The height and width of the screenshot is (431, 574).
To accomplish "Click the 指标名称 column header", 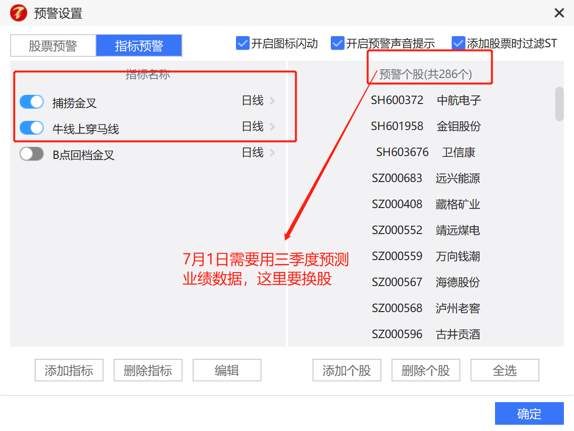I will (x=148, y=74).
